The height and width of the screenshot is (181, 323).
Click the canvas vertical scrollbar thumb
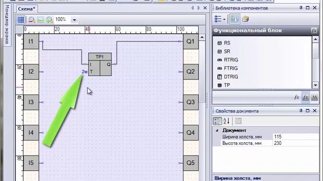click(202, 72)
